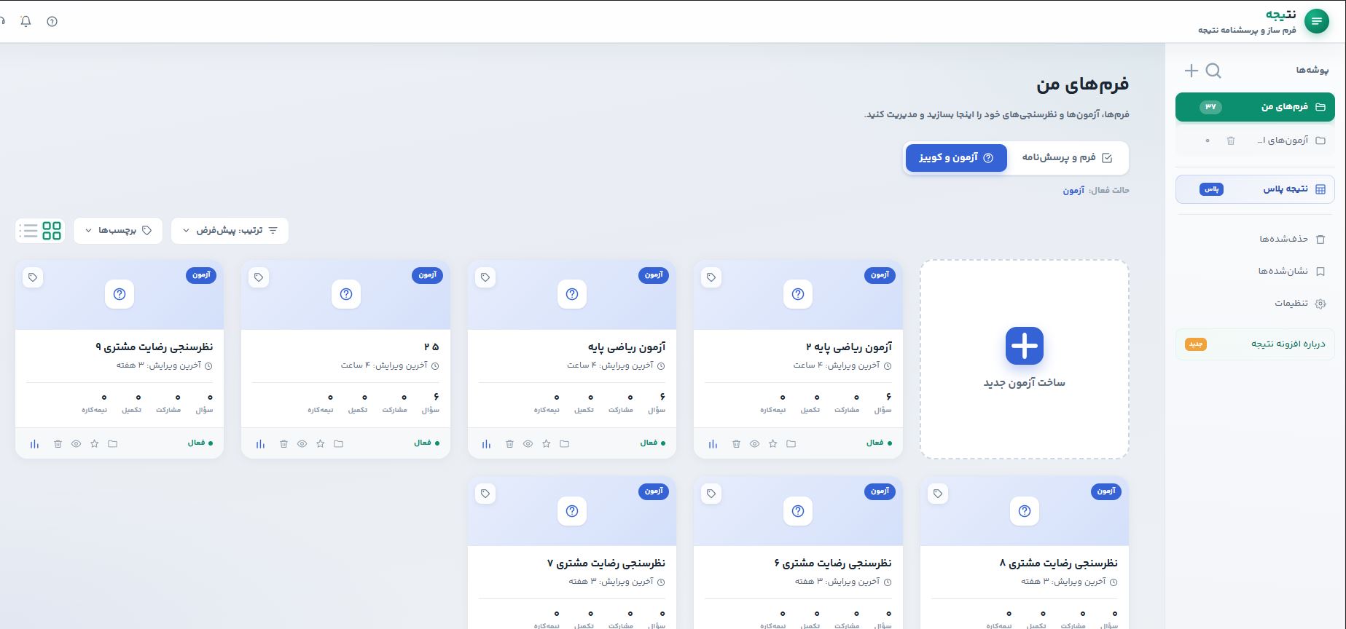Screen dimensions: 1346x629
Task: Click tag icon on نظرسنجی رضایت مشتری ۷
Action: 485,494
